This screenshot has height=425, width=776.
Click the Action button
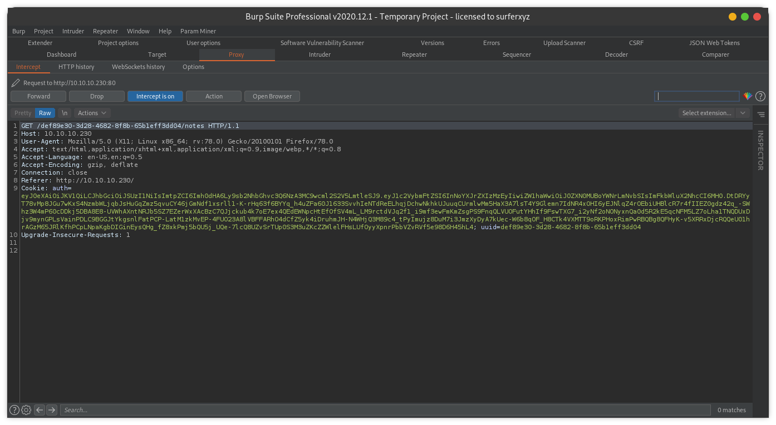click(214, 96)
